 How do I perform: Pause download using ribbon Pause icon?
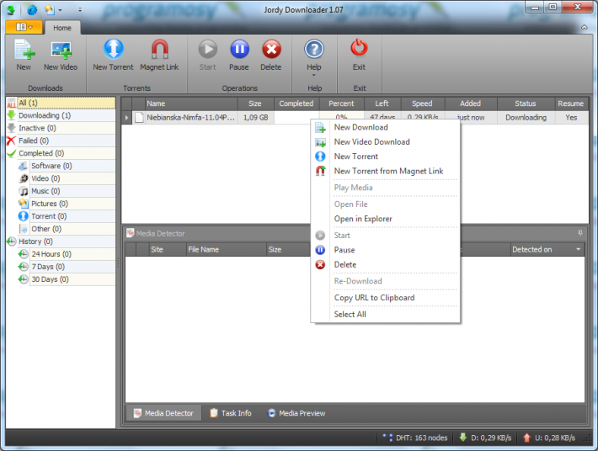tap(239, 49)
